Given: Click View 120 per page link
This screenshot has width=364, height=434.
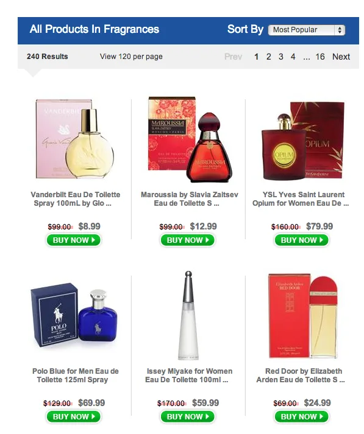Looking at the screenshot, I should click(131, 57).
